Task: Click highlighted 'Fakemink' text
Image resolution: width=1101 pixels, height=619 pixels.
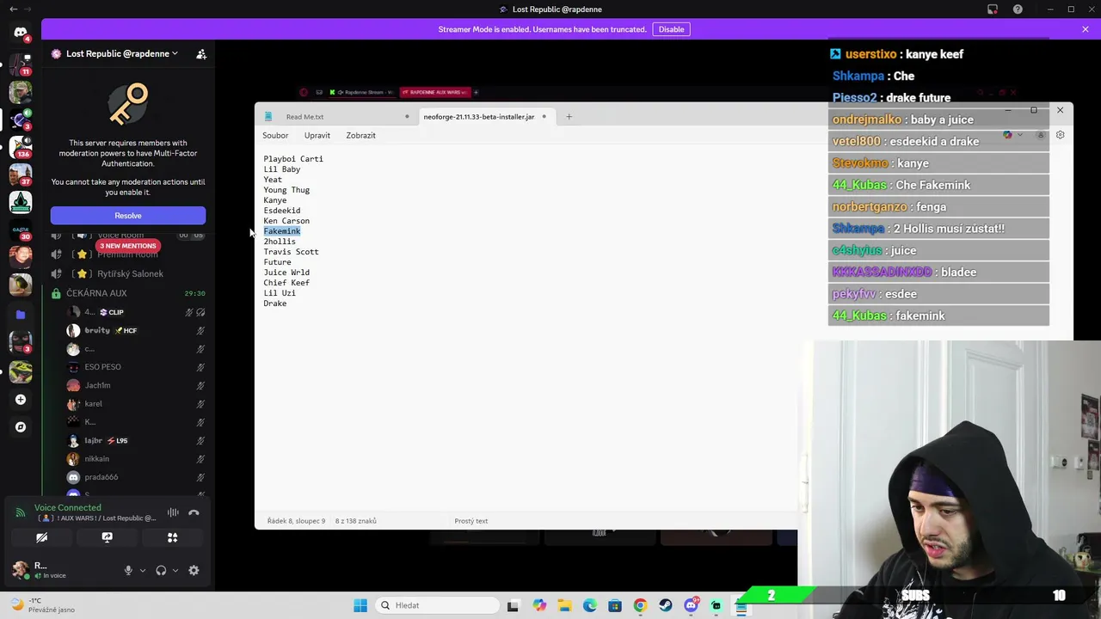Action: point(281,231)
